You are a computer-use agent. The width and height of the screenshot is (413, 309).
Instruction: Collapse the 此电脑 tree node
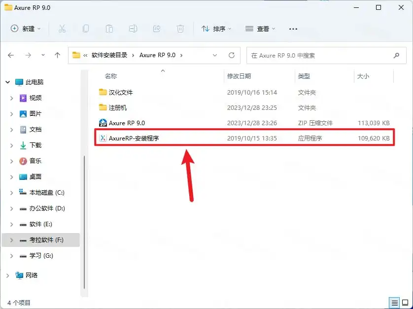[7, 82]
